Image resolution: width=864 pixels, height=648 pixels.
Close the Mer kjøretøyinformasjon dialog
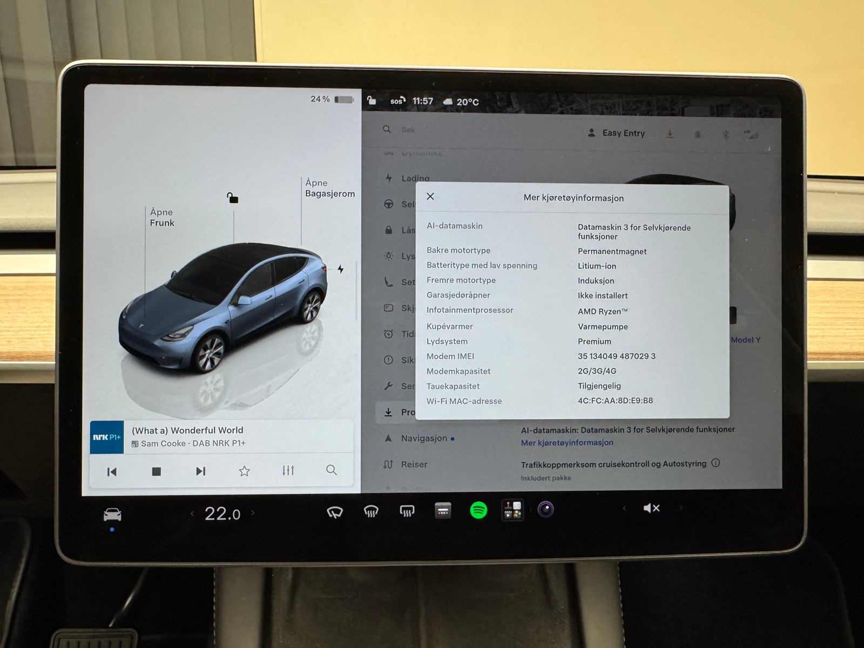(x=430, y=197)
